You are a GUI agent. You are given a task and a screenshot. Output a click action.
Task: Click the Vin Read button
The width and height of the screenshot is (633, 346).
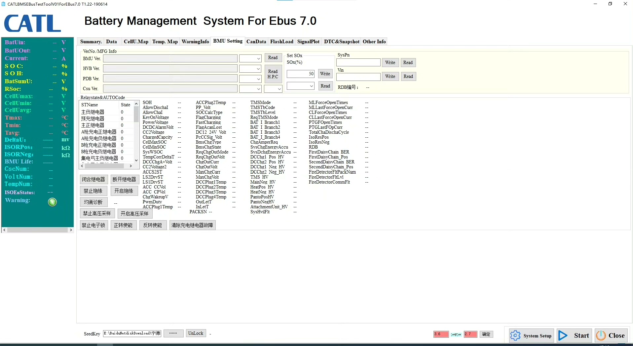tap(408, 77)
